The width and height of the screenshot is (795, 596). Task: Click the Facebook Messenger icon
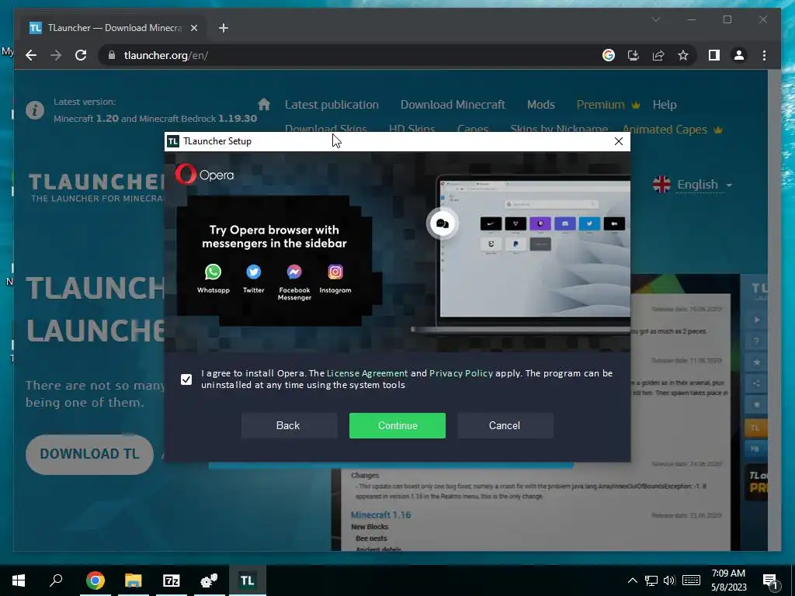click(x=294, y=272)
